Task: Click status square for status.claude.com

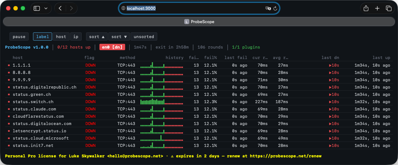Action: point(9,109)
